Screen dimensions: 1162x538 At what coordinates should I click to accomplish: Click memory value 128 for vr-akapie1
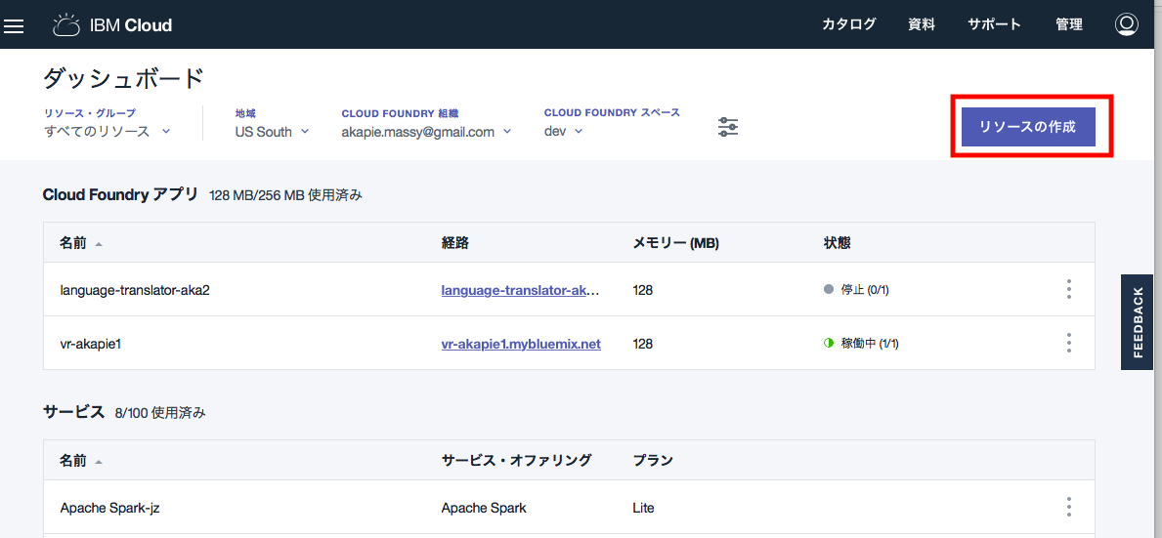642,344
